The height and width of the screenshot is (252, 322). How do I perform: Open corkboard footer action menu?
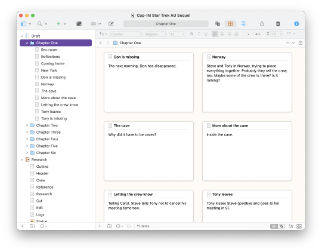[x=119, y=226]
